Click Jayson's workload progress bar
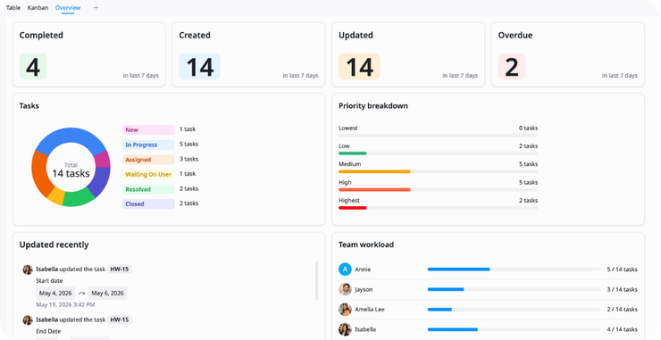This screenshot has width=661, height=340. coord(514,289)
